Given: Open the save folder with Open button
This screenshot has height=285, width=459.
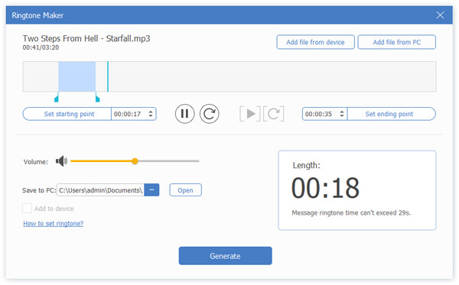Looking at the screenshot, I should coord(185,190).
